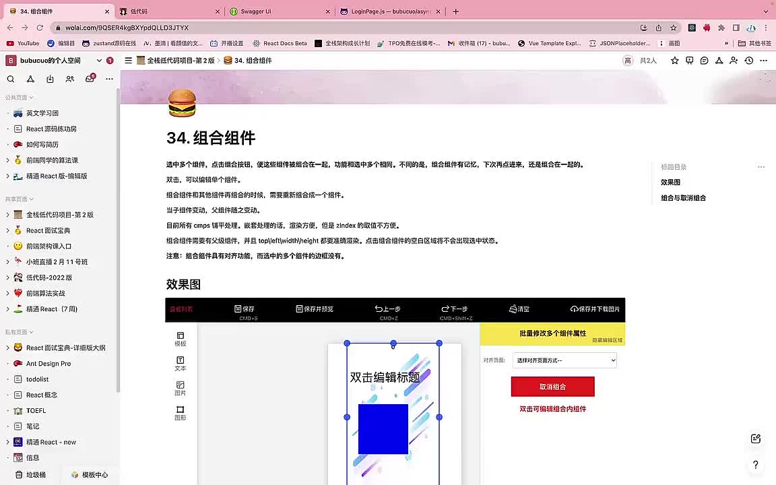Screen dimensions: 776x485
Task: Go back with browser back arrow
Action: point(10,28)
